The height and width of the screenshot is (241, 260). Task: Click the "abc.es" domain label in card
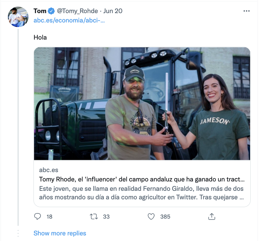(49, 170)
